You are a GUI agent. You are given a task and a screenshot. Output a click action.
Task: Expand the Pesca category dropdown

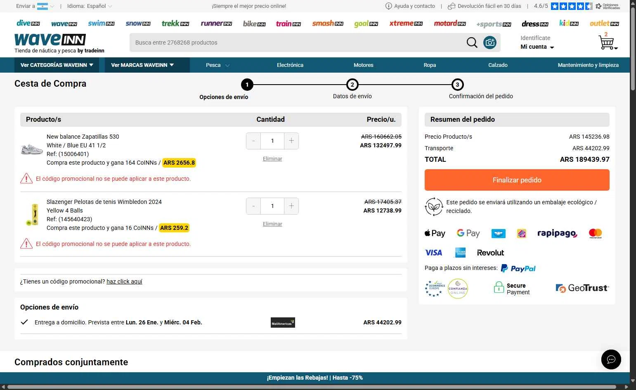(x=218, y=65)
